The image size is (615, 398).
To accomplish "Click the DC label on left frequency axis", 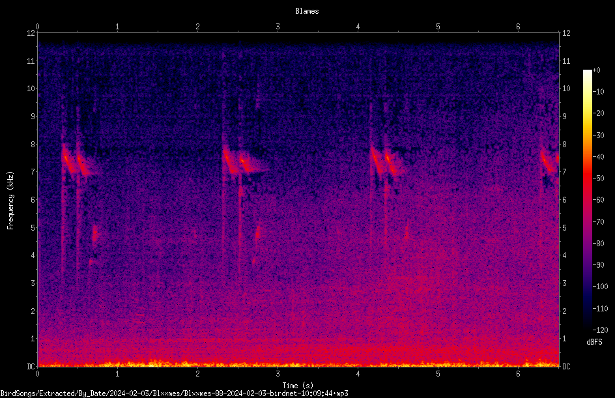I will [x=31, y=366].
